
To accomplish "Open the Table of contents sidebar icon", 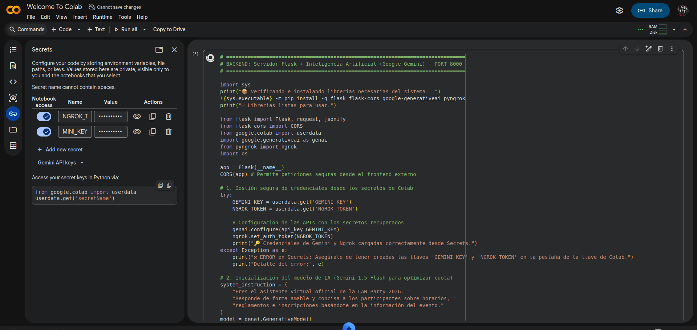I will click(13, 50).
